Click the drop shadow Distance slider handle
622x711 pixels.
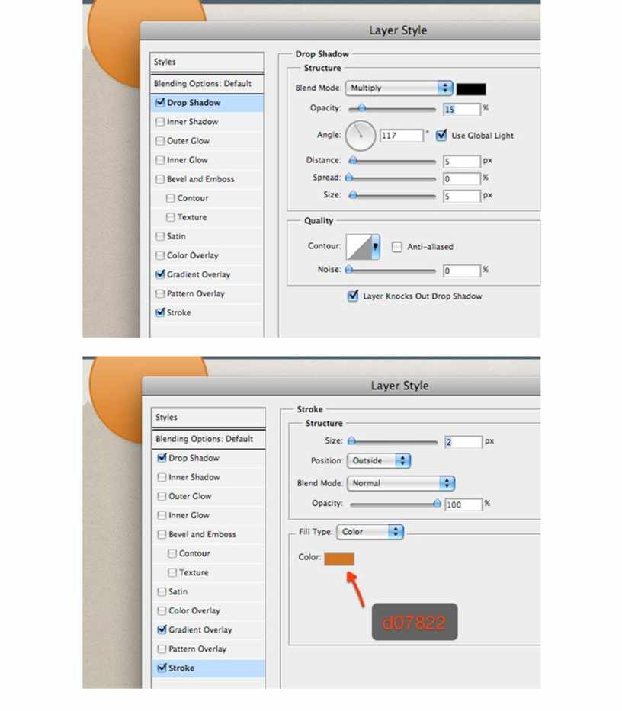(x=354, y=161)
